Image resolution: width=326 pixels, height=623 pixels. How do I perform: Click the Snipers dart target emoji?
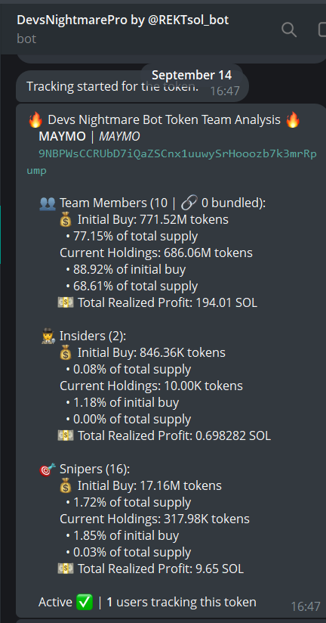[x=48, y=470]
